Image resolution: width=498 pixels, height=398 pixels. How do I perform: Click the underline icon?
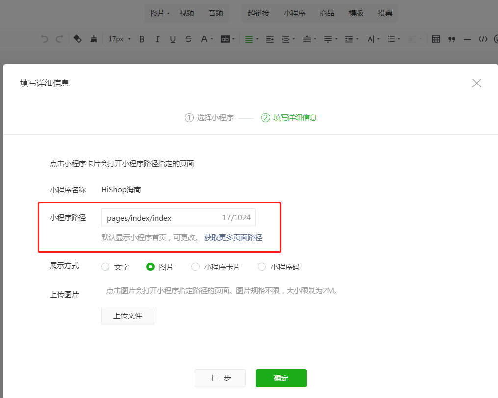(x=173, y=39)
